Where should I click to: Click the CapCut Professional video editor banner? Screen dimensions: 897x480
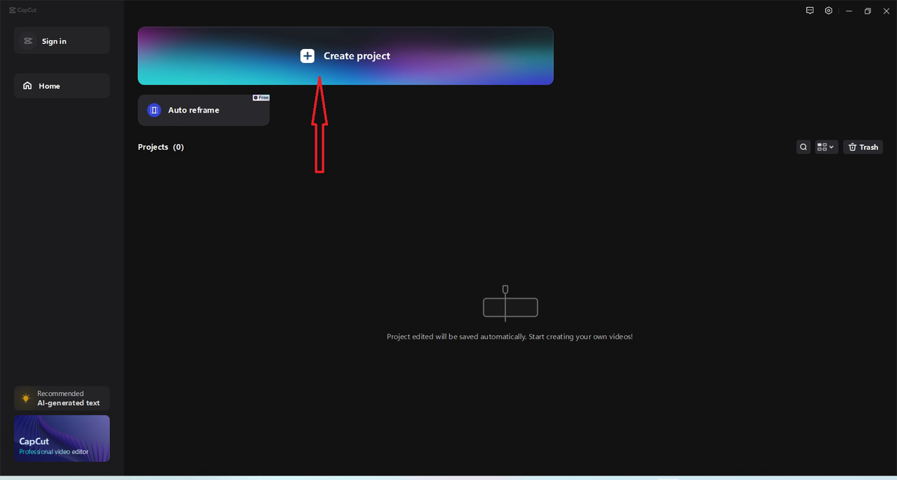[x=62, y=439]
